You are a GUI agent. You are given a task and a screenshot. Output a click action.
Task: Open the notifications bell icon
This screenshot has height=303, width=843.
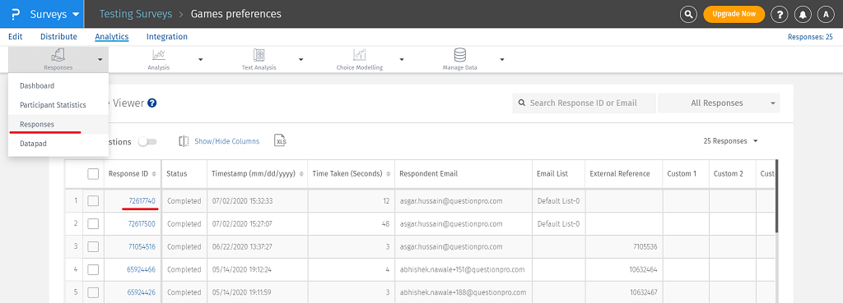click(803, 15)
